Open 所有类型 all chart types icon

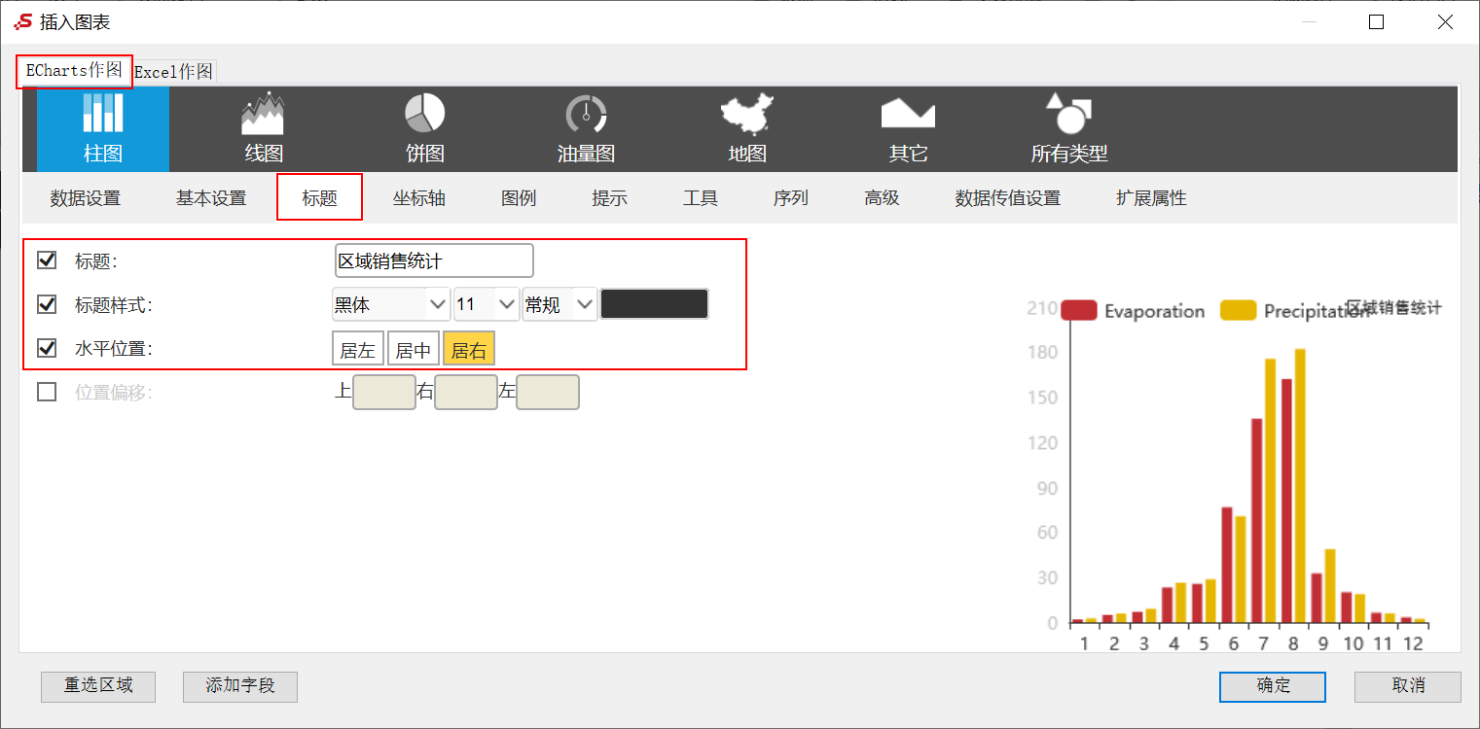tap(1069, 128)
